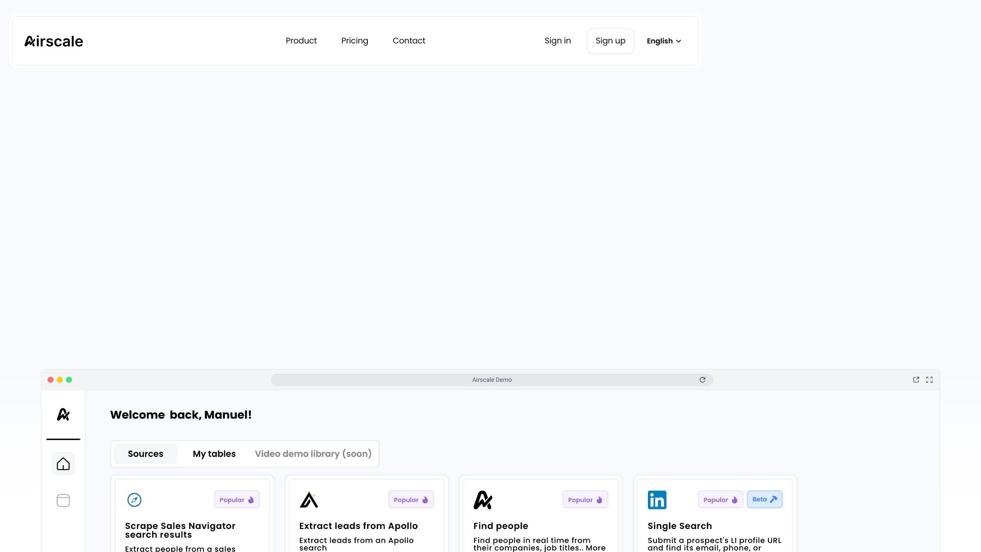The width and height of the screenshot is (981, 552).
Task: Click the flame icon on the first Popular badge
Action: tap(250, 499)
